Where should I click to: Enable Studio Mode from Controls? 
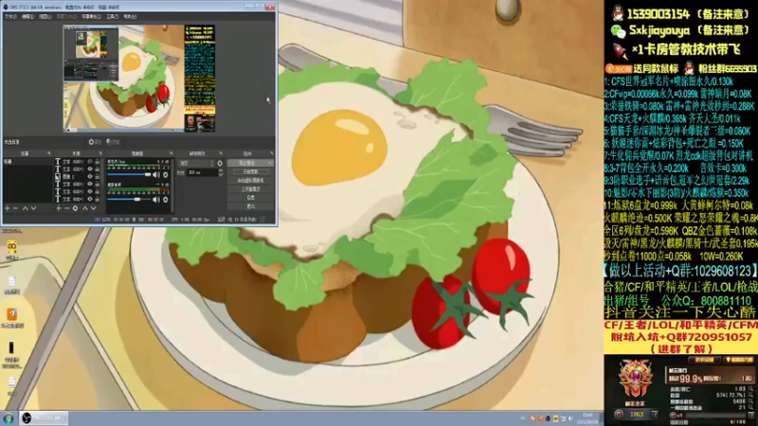tap(250, 189)
